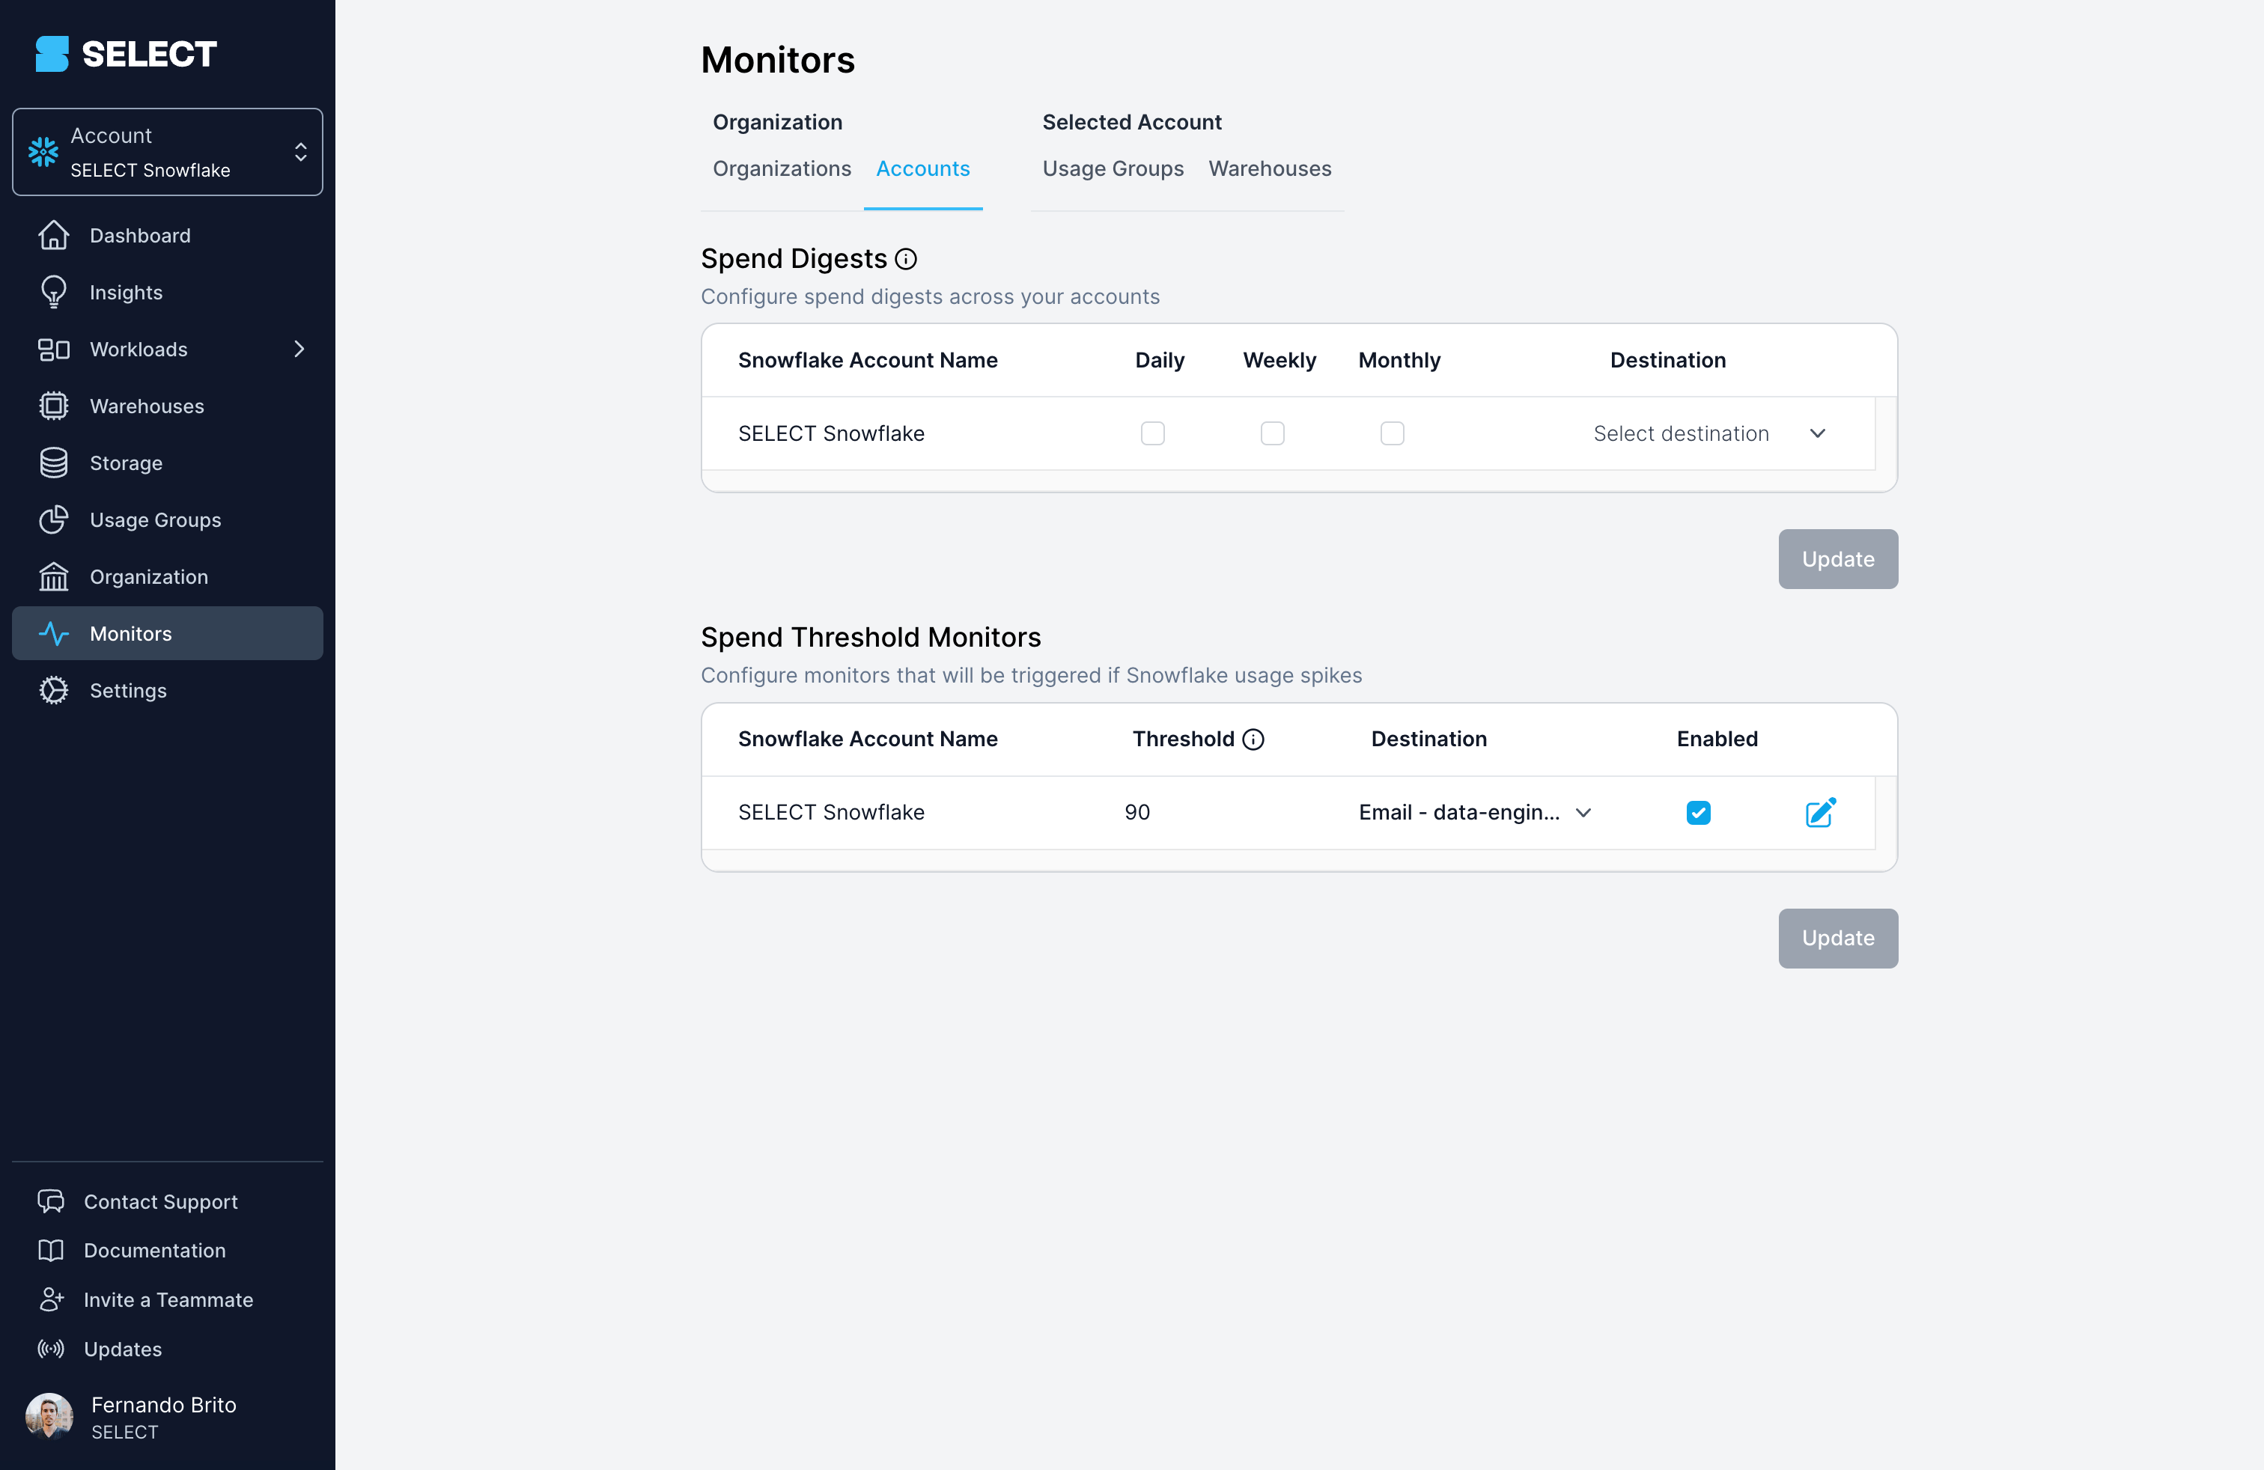Click the Invite a Teammate person icon
This screenshot has height=1470, width=2264.
pos(50,1300)
